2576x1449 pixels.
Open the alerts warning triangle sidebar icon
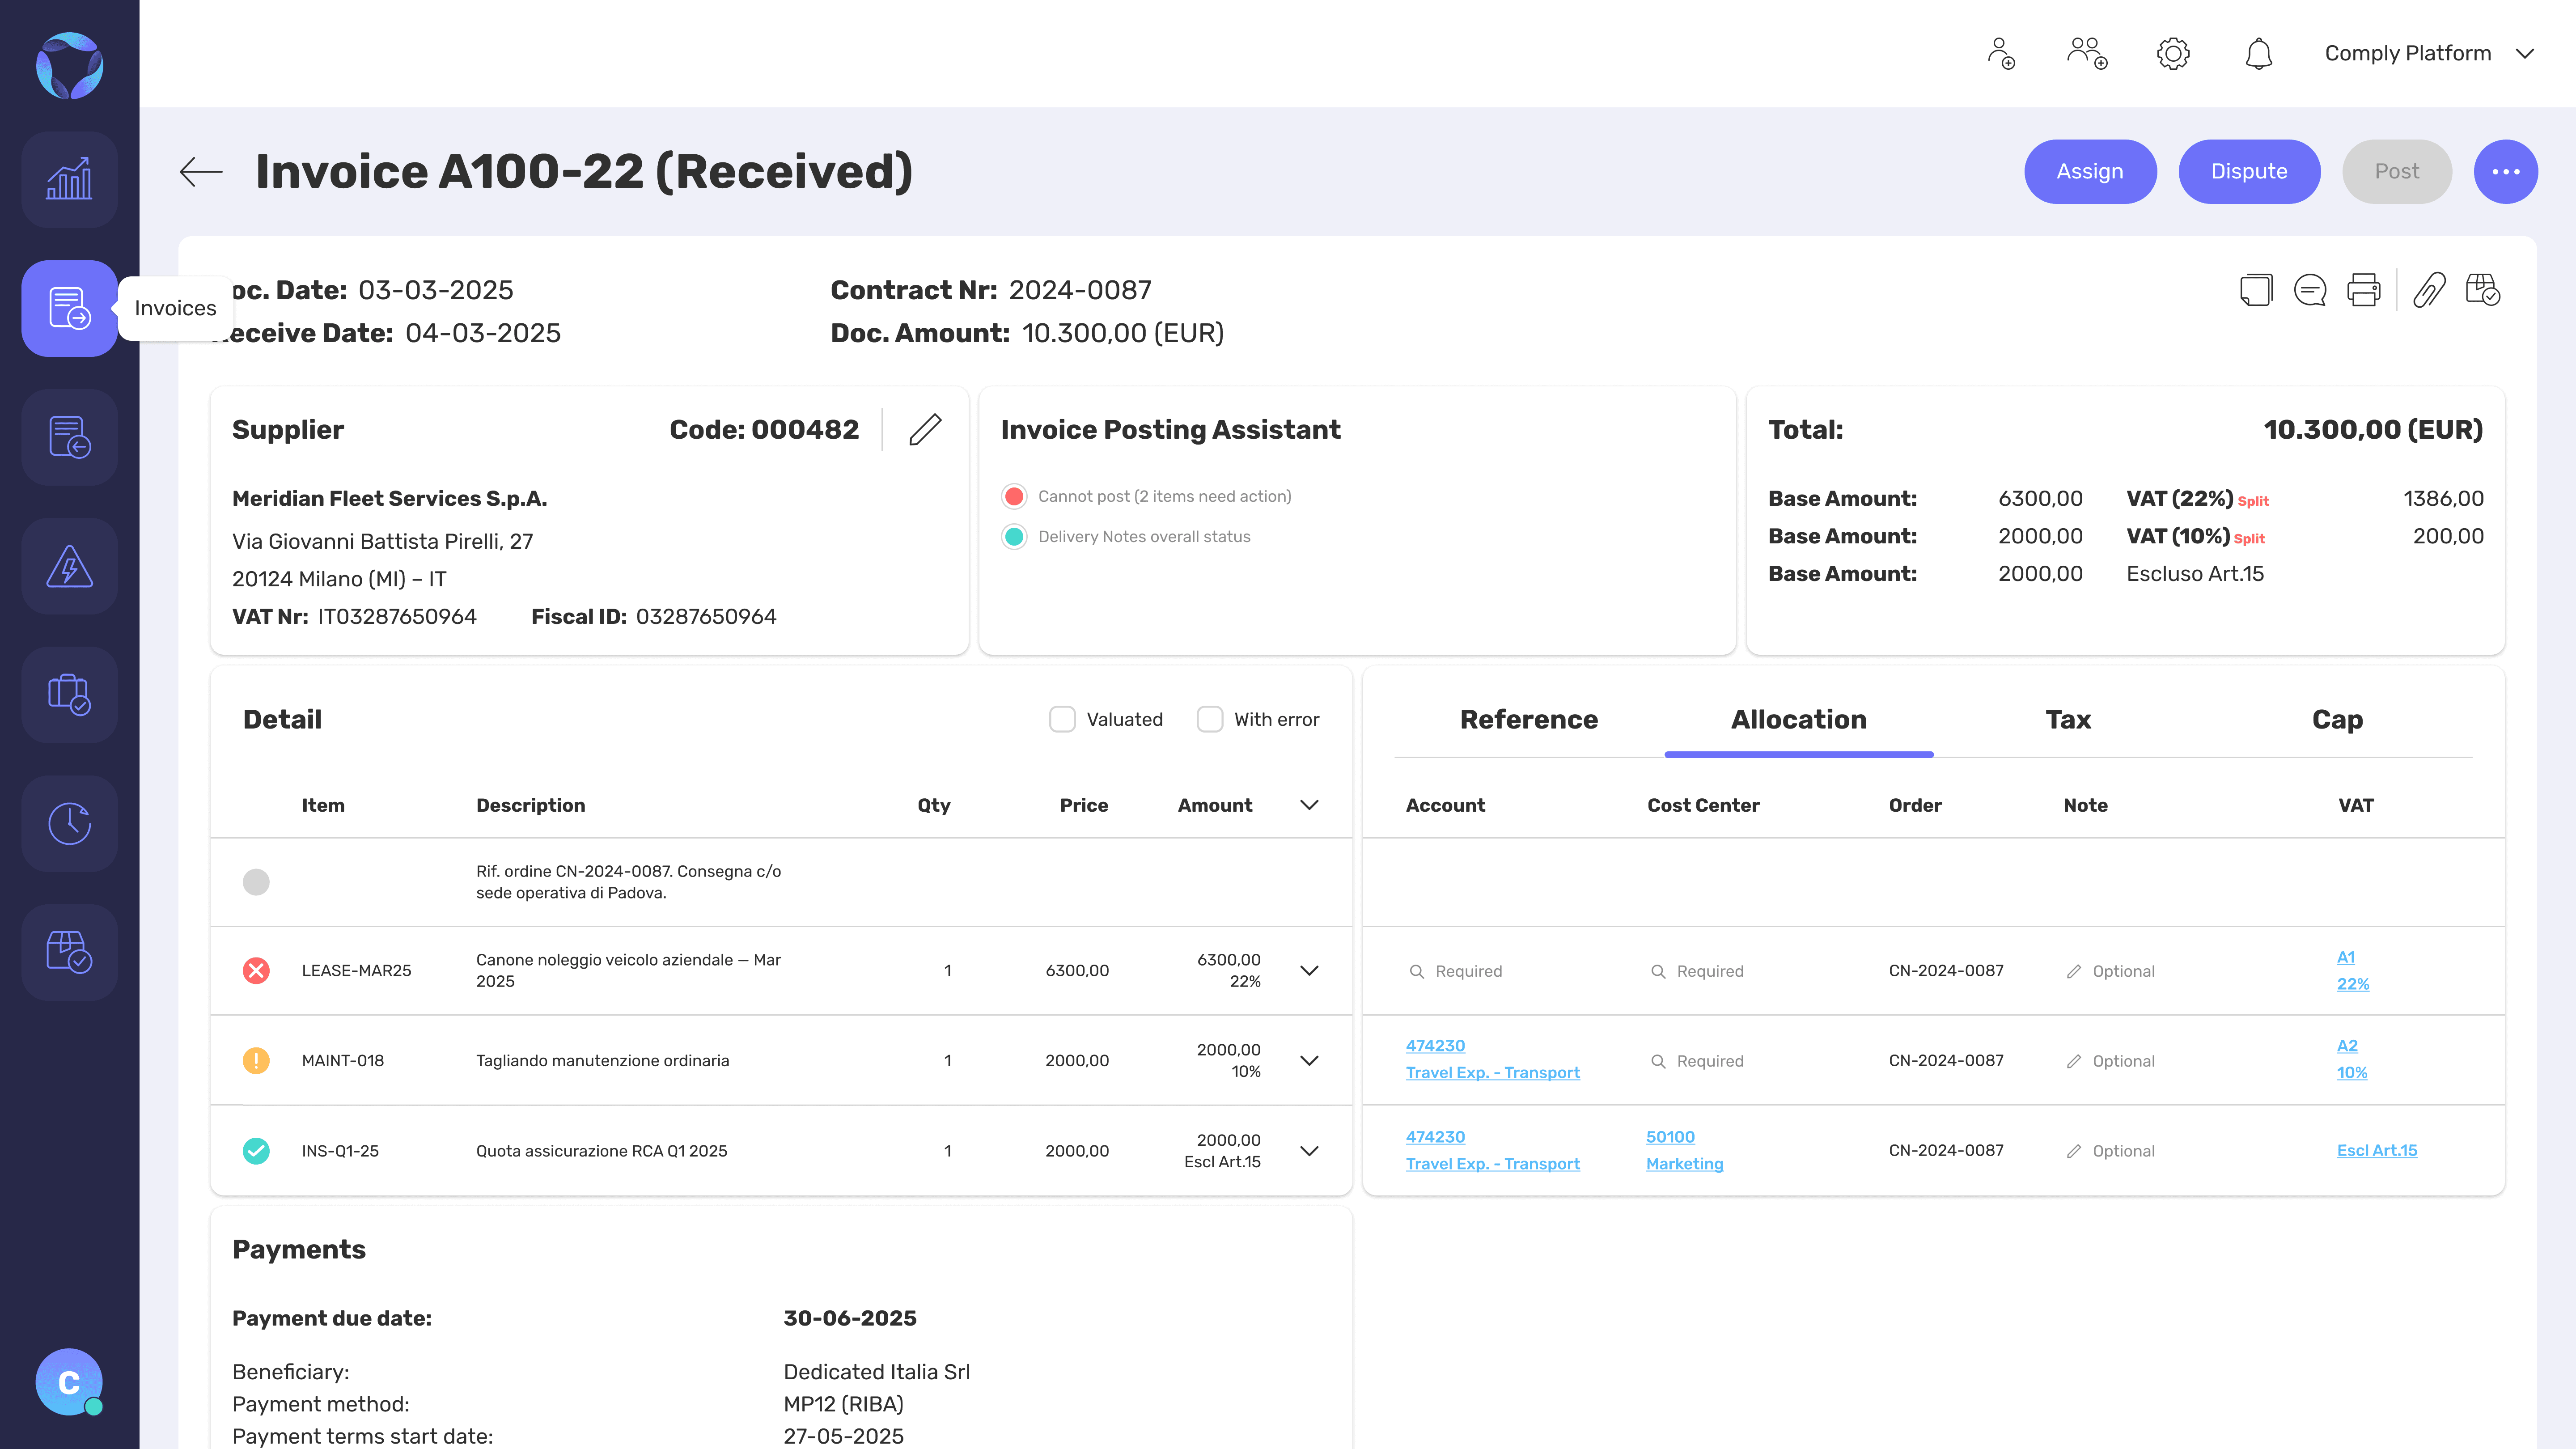[x=69, y=566]
